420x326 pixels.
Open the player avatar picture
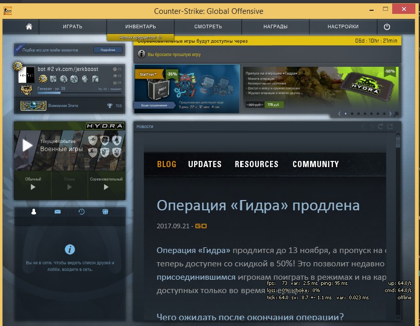pyautogui.click(x=26, y=75)
